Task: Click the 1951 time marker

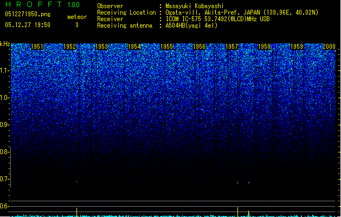Action: (37, 47)
